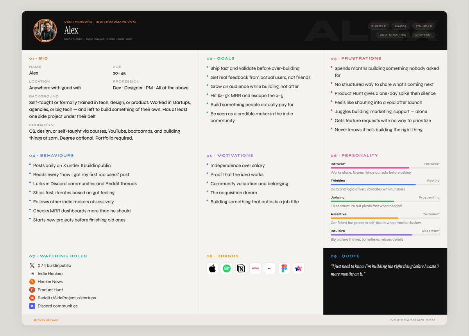Click the '03 · FRUSTRATIONS' section heading

click(356, 59)
